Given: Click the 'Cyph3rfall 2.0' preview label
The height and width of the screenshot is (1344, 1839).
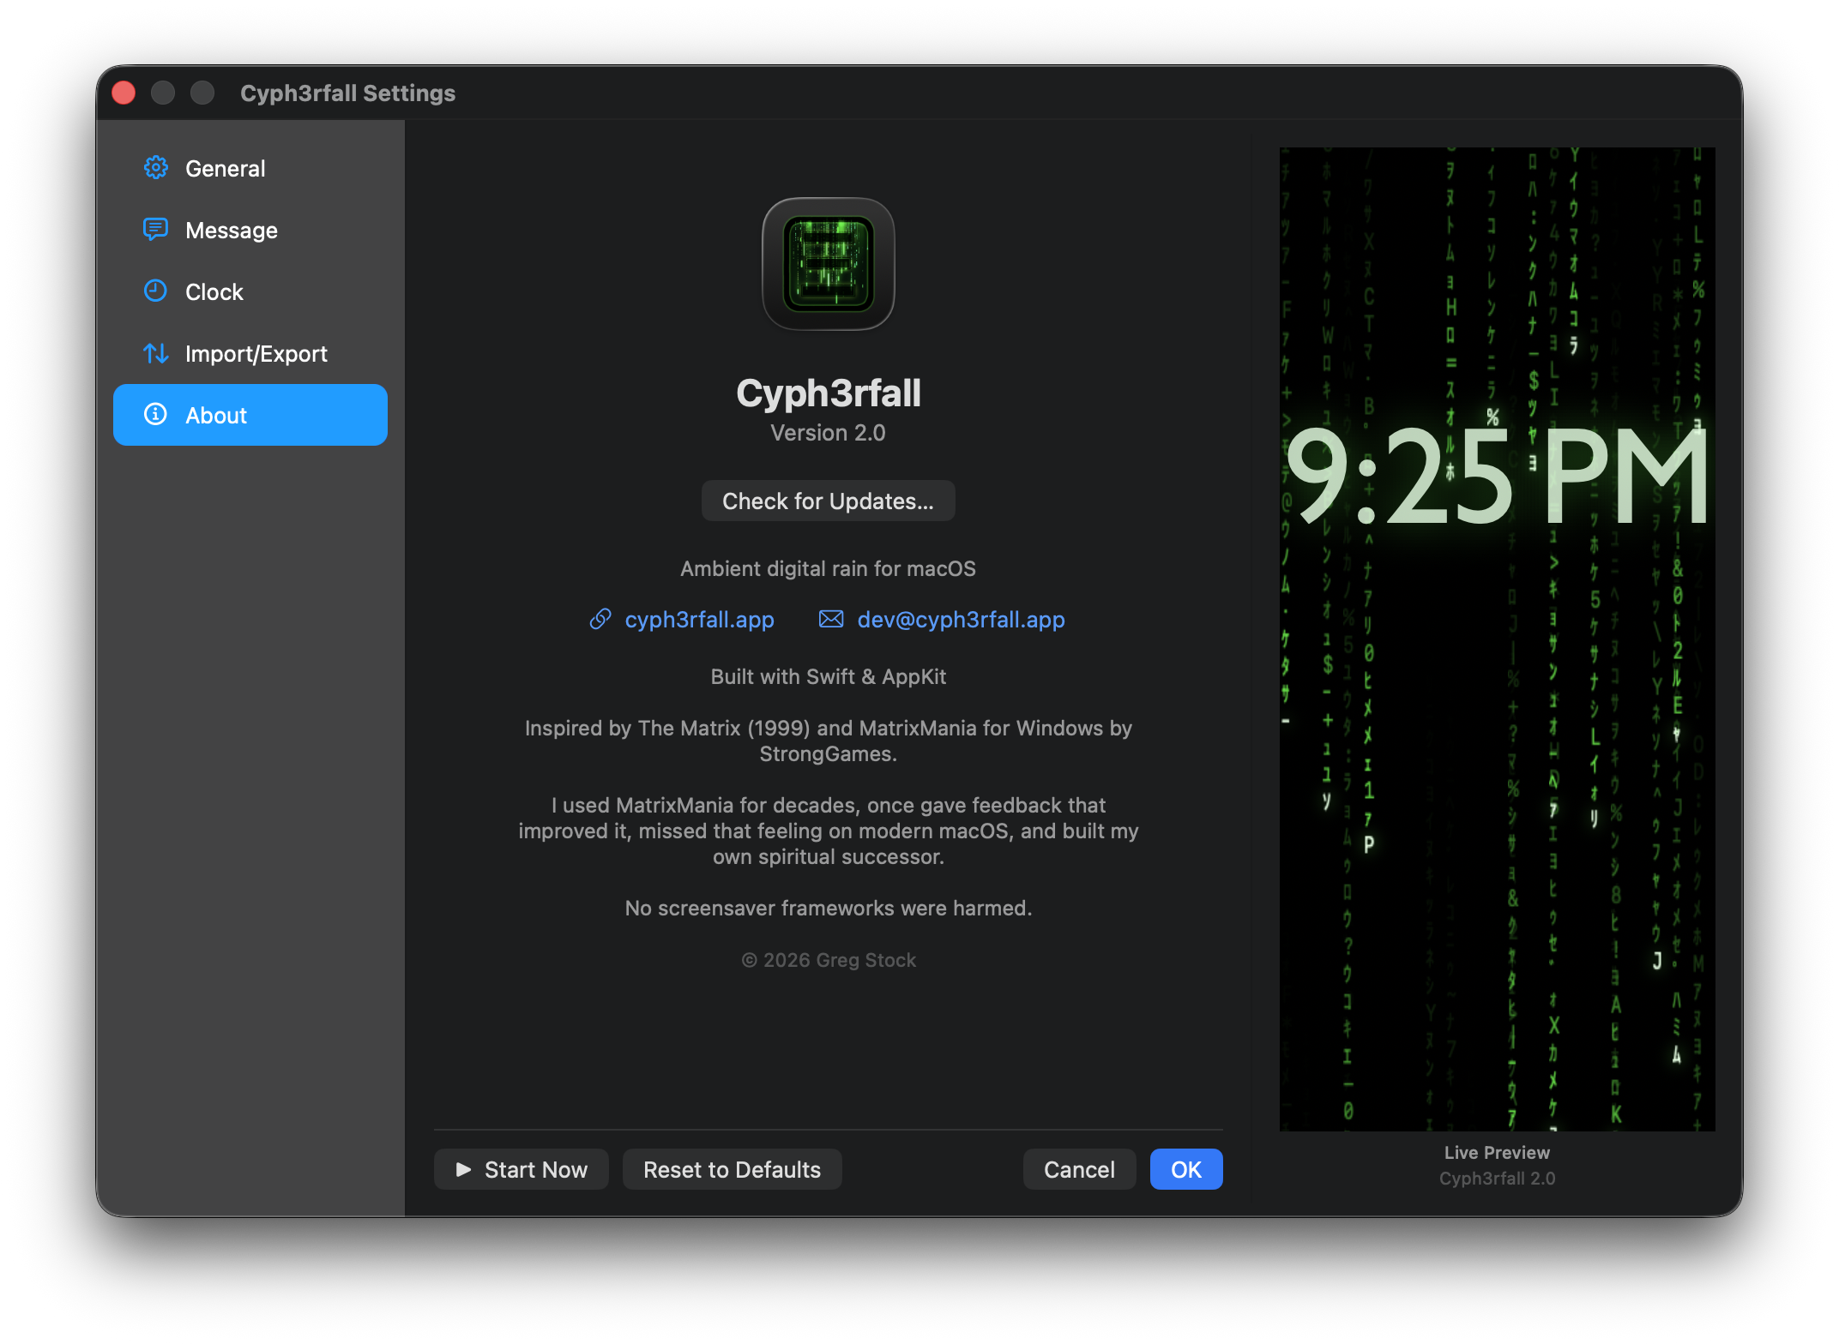Looking at the screenshot, I should (1497, 1179).
